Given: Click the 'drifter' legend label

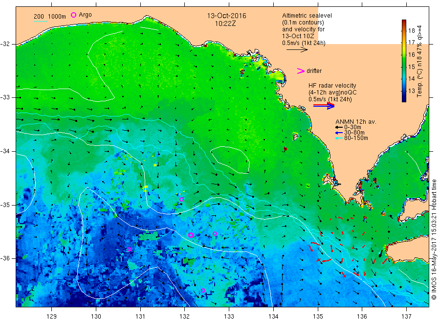Looking at the screenshot, I should tap(314, 71).
